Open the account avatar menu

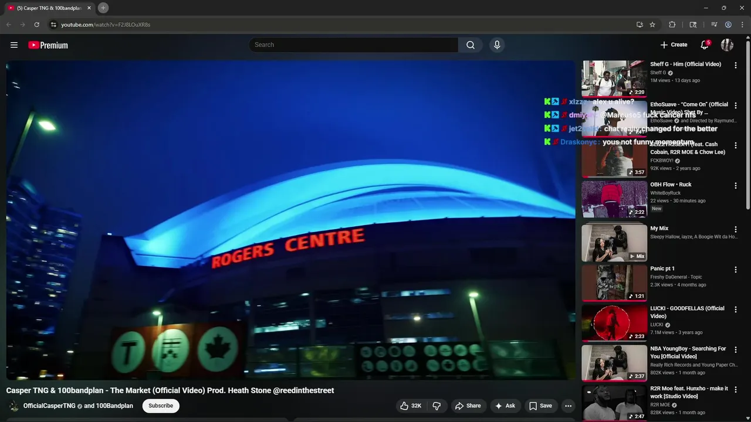(727, 45)
